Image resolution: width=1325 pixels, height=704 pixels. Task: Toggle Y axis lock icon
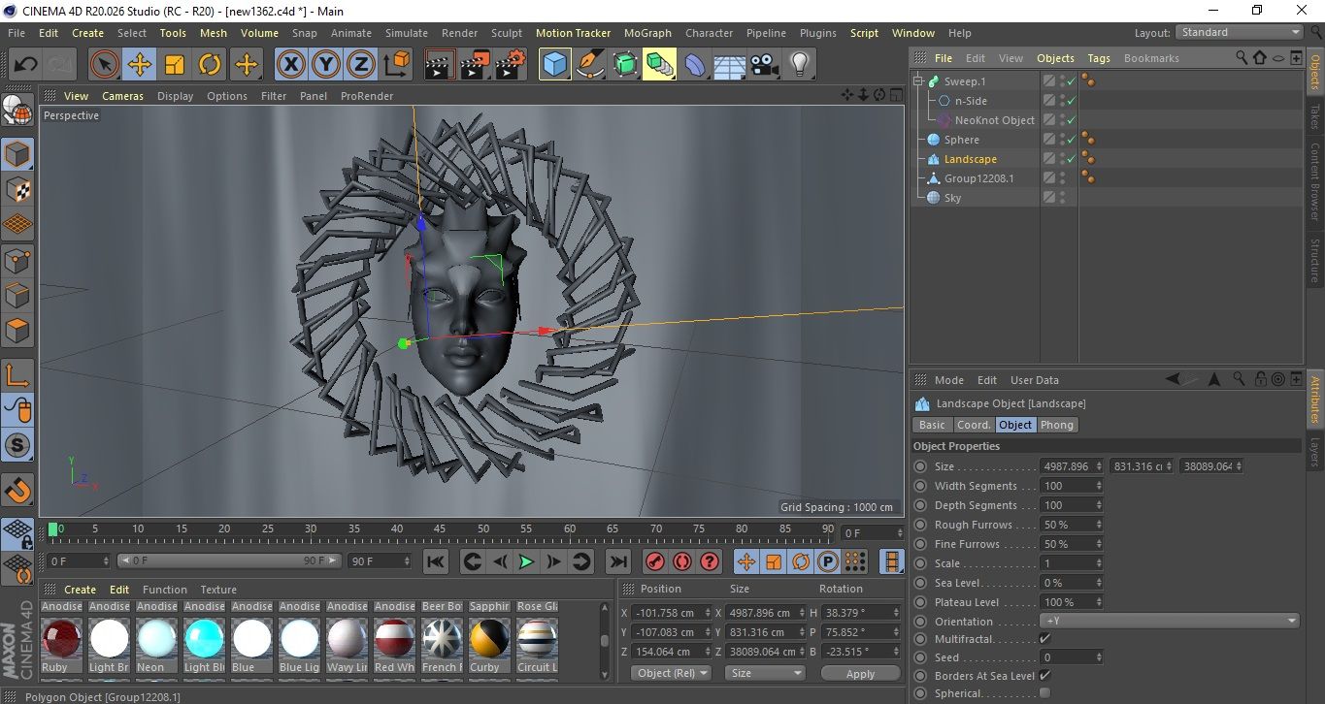[x=326, y=65]
